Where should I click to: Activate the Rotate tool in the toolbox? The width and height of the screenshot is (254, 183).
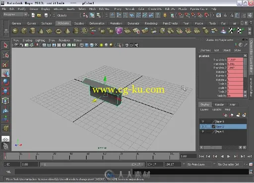coord(5,82)
